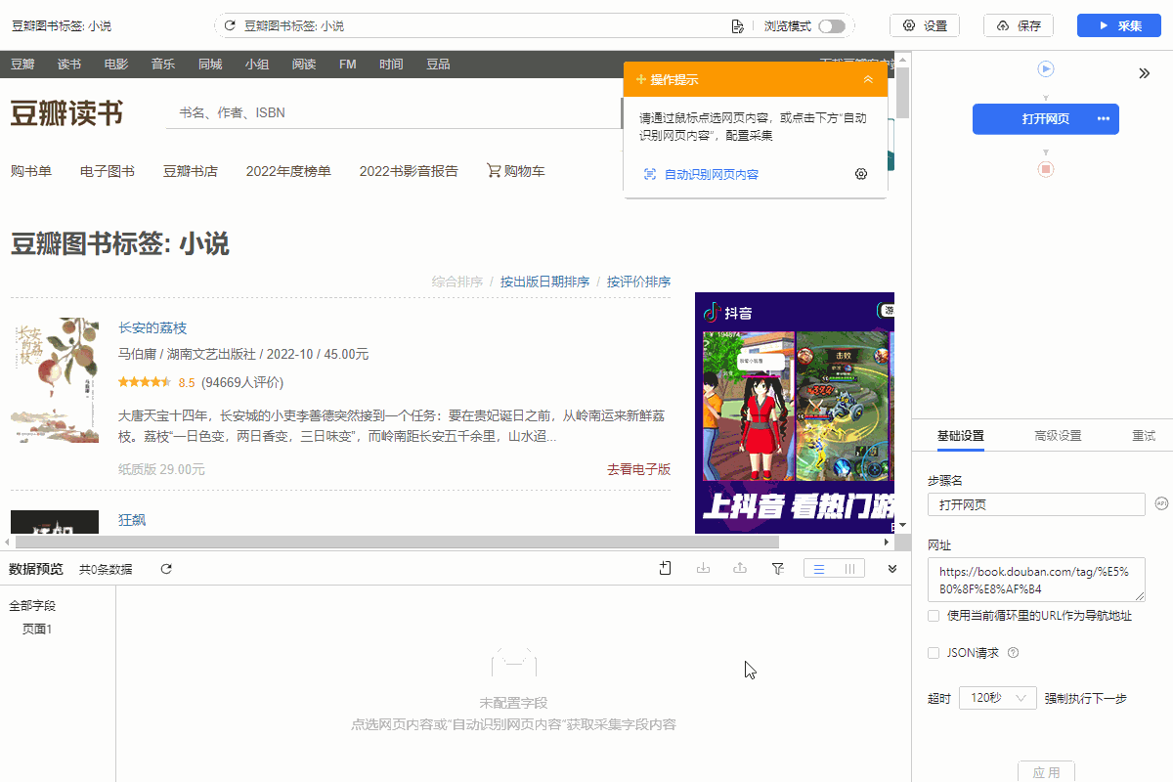The image size is (1173, 782).
Task: Open FM in the top navigation
Action: pyautogui.click(x=348, y=65)
